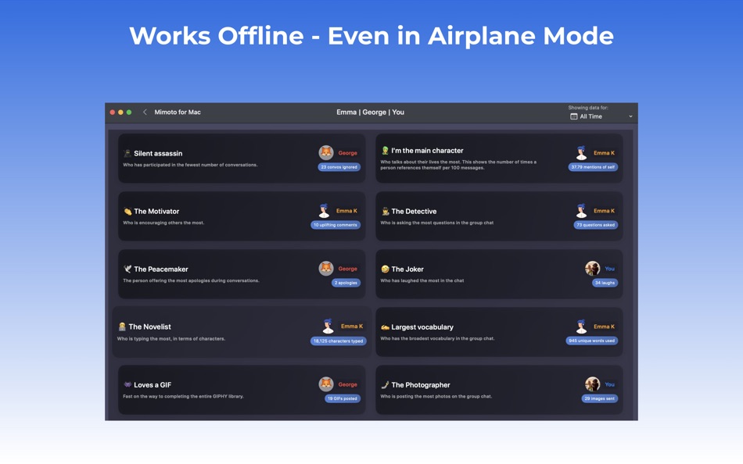Click The Detective icon
743x464 pixels.
pyautogui.click(x=386, y=211)
